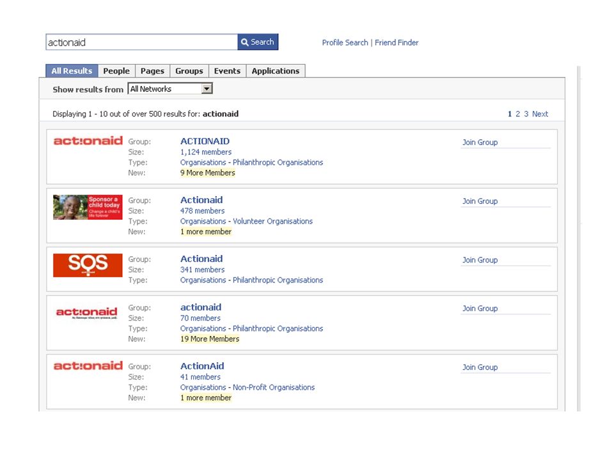This screenshot has width=614, height=460.
Task: Click the SOS group thumbnail
Action: pyautogui.click(x=88, y=265)
